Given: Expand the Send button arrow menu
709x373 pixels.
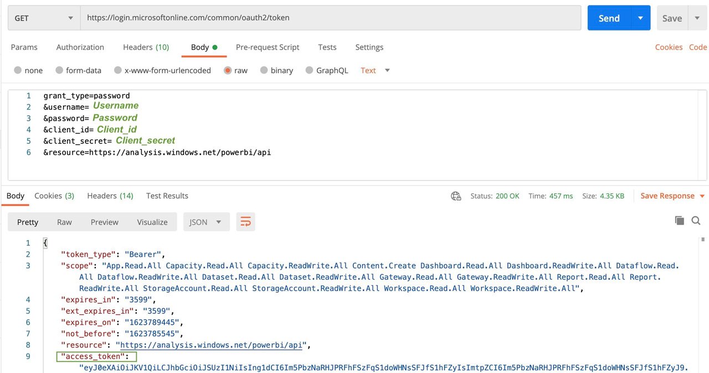Looking at the screenshot, I should pyautogui.click(x=640, y=18).
